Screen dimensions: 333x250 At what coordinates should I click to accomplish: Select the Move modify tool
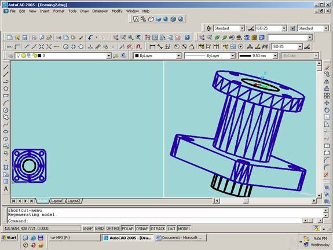click(x=327, y=103)
